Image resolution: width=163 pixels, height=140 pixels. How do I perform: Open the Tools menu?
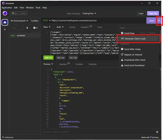tap(38, 8)
